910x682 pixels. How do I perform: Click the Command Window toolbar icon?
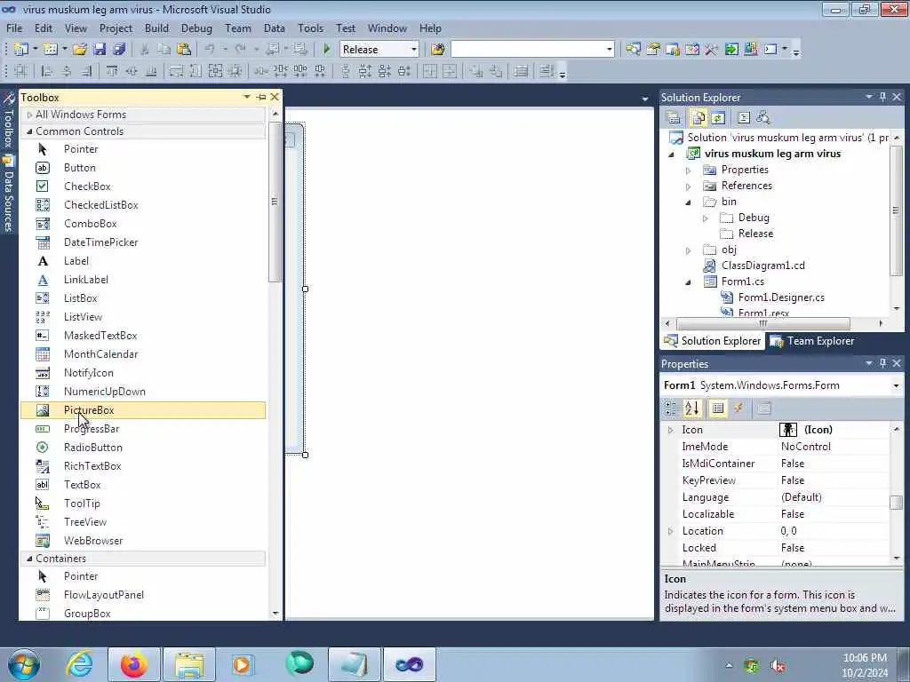click(770, 50)
